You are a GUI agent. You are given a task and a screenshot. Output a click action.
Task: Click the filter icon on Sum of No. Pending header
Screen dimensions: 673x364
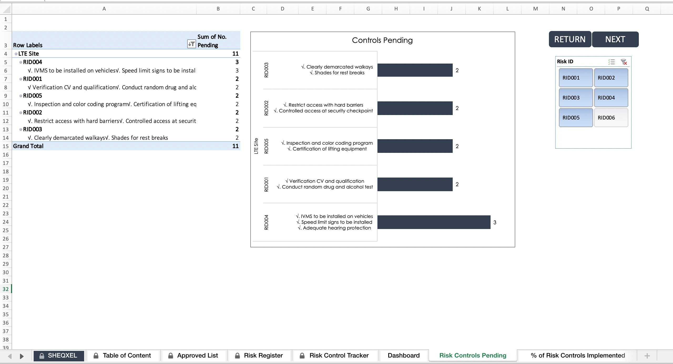(x=191, y=43)
